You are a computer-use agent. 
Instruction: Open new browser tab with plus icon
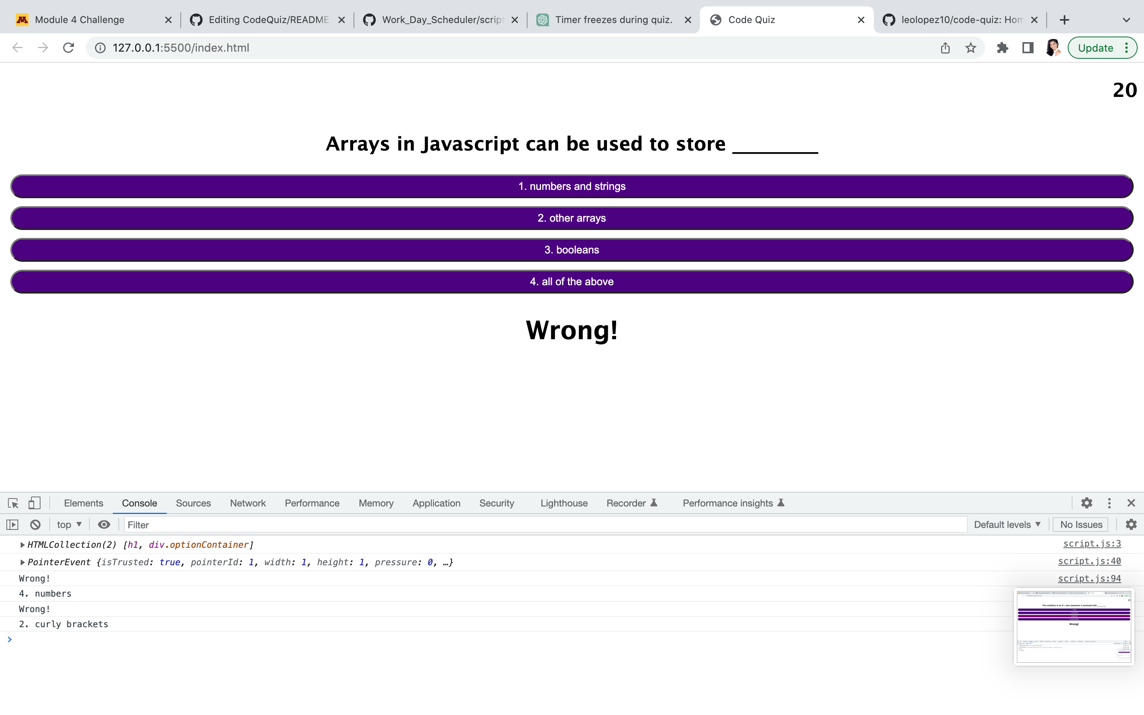coord(1065,20)
